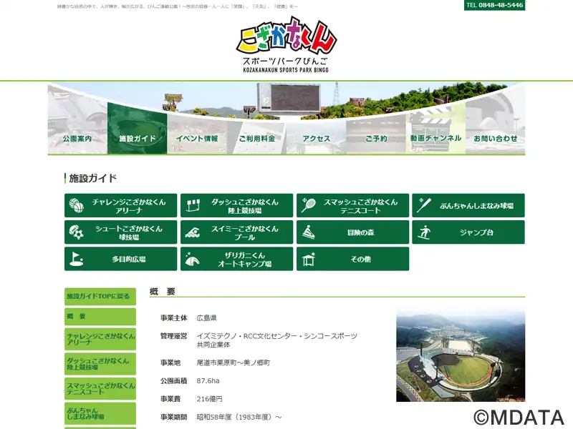Open ぶんちゃんしまなみ球場 button
This screenshot has height=429, width=573.
coord(468,205)
